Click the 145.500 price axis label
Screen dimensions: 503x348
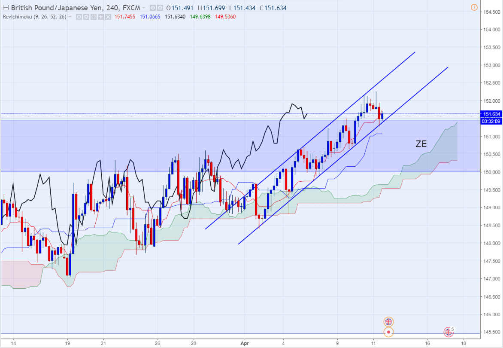click(492, 332)
